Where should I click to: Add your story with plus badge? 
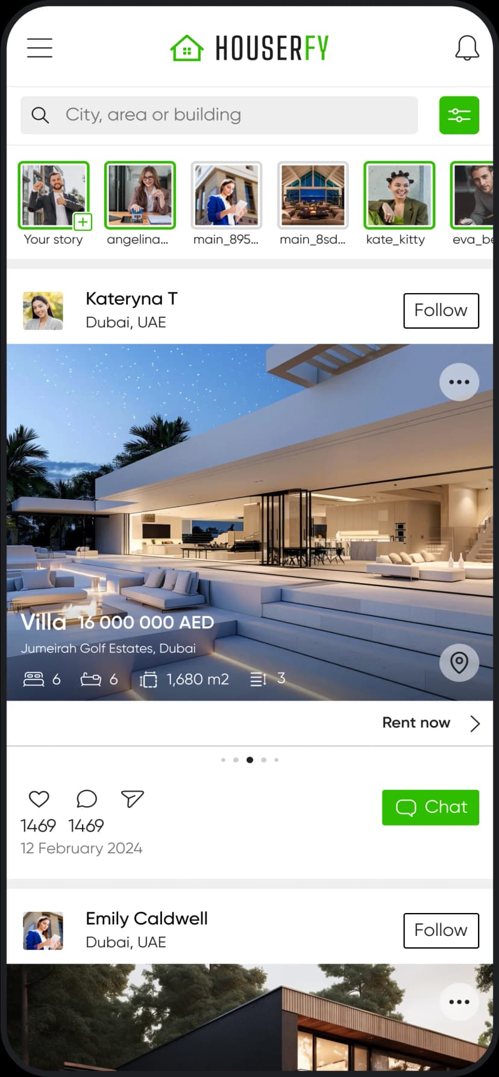pos(83,222)
